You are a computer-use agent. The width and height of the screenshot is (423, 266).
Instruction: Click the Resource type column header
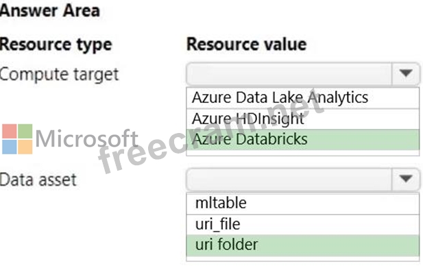[56, 45]
